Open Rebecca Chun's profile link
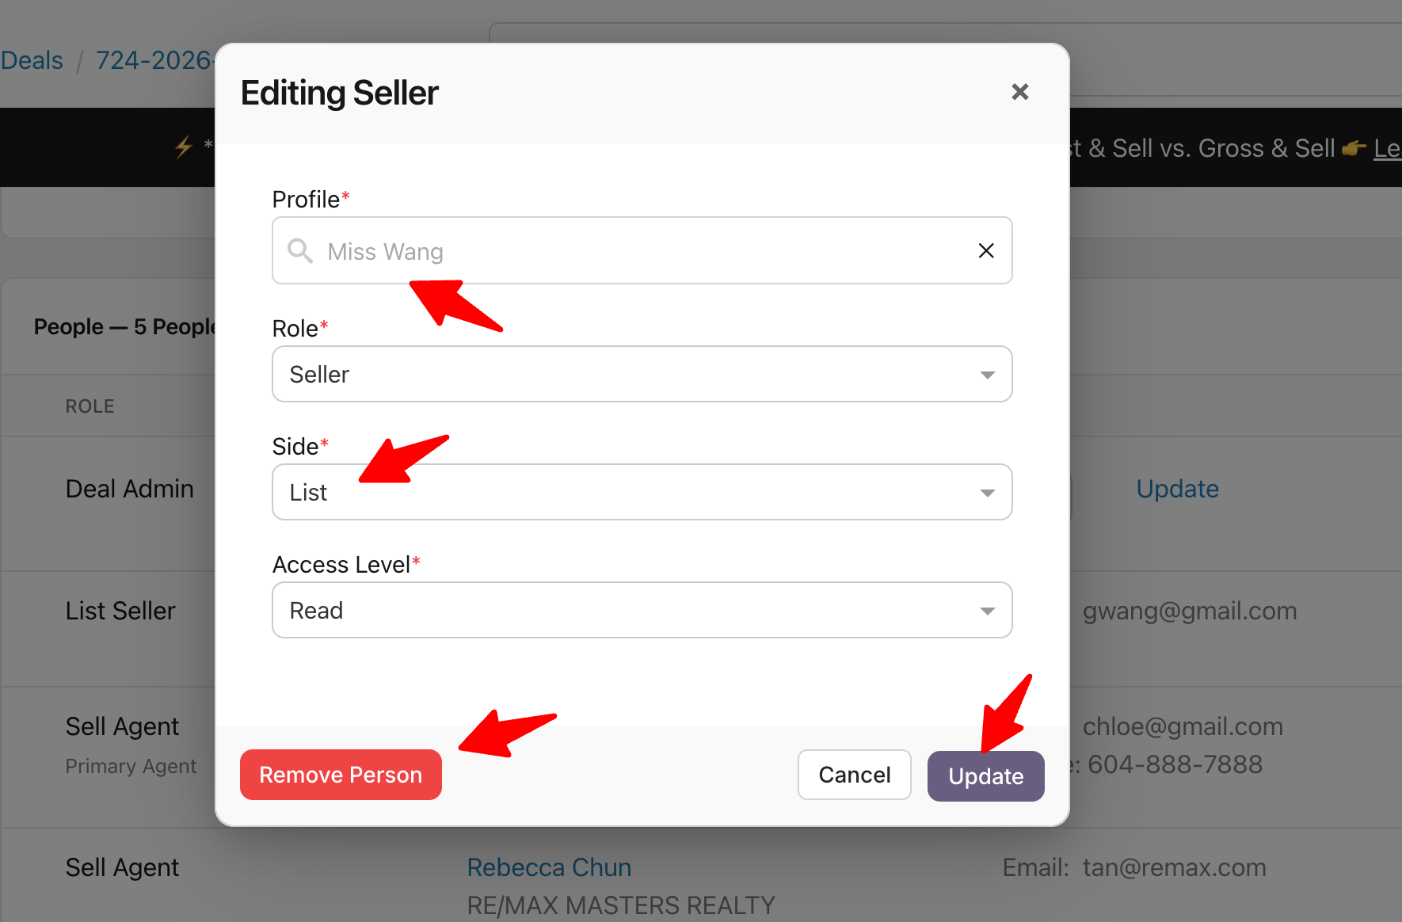 point(549,867)
